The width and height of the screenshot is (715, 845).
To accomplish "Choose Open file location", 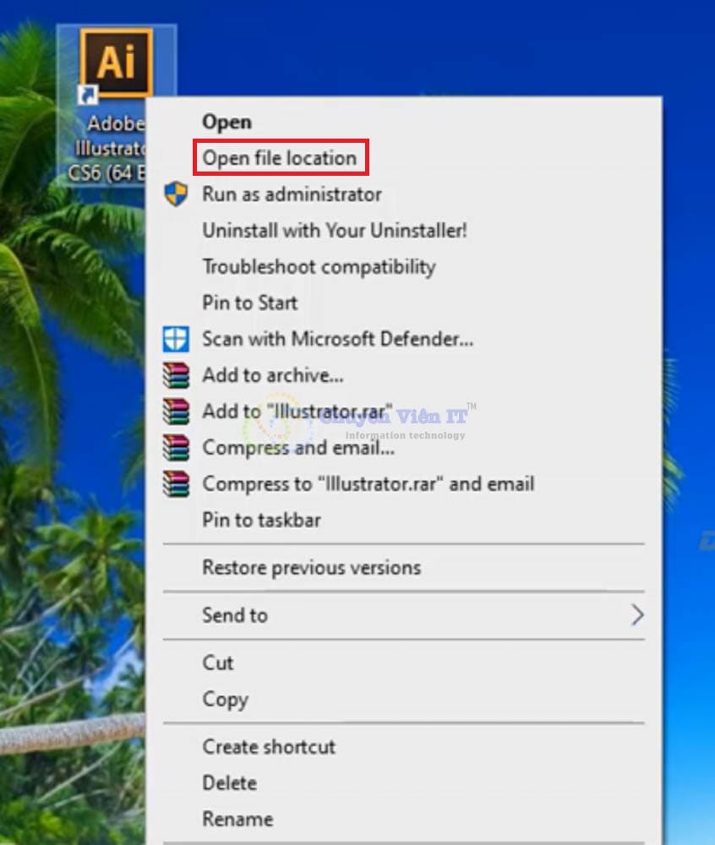I will pos(278,158).
